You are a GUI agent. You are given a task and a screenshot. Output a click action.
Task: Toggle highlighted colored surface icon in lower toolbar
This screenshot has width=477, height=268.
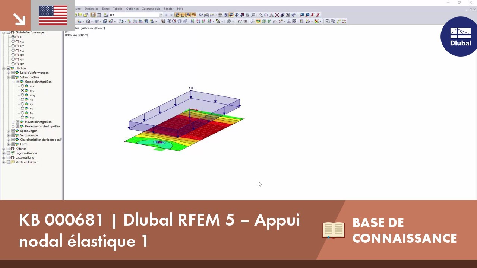258,21
